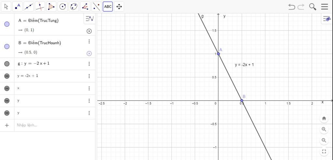The width and height of the screenshot is (333, 160).
Task: Open more options for line g row
Action: [89, 64]
